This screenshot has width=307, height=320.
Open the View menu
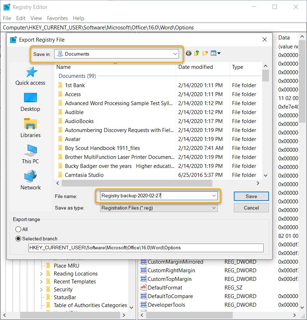[36, 18]
